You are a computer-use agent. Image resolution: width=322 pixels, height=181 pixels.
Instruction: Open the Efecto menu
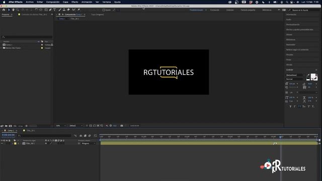(x=75, y=2)
